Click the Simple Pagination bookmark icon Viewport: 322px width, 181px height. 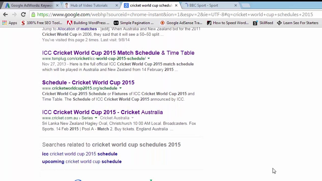click(x=116, y=23)
